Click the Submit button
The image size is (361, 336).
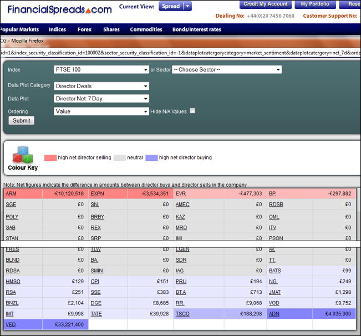(22, 120)
